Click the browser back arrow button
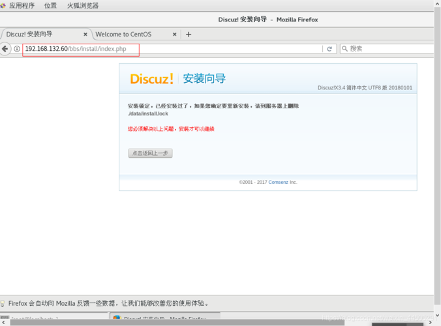 pyautogui.click(x=5, y=49)
